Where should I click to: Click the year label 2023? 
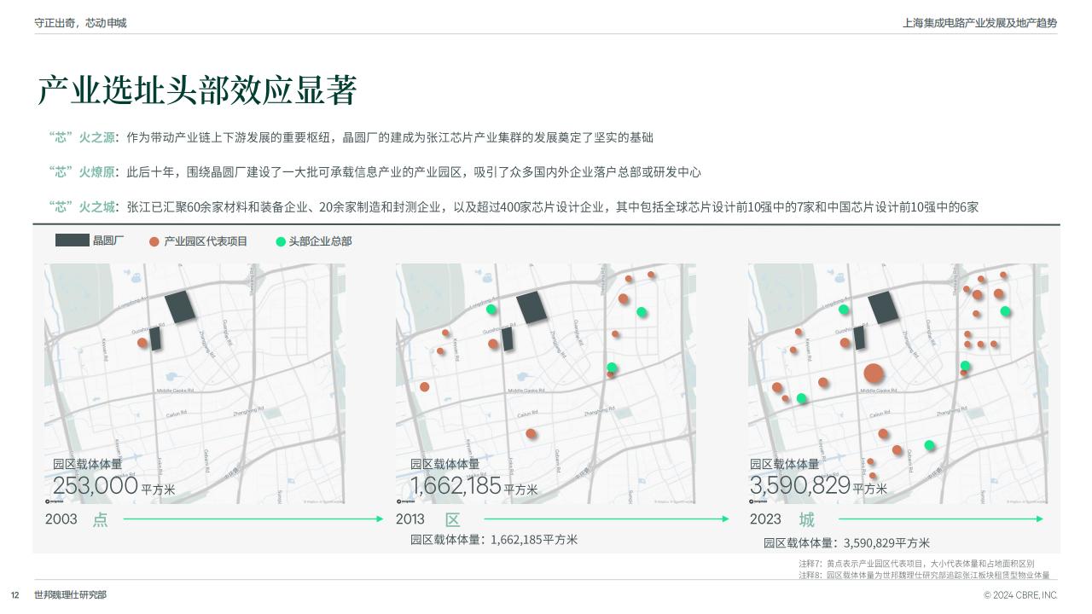765,519
